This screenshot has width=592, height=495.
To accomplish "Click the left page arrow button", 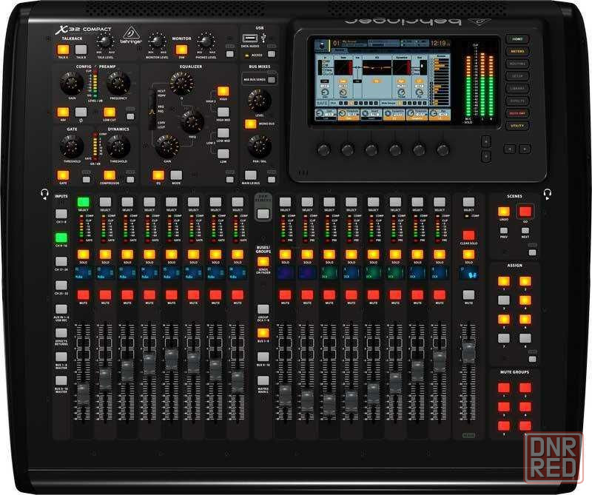I will click(510, 149).
